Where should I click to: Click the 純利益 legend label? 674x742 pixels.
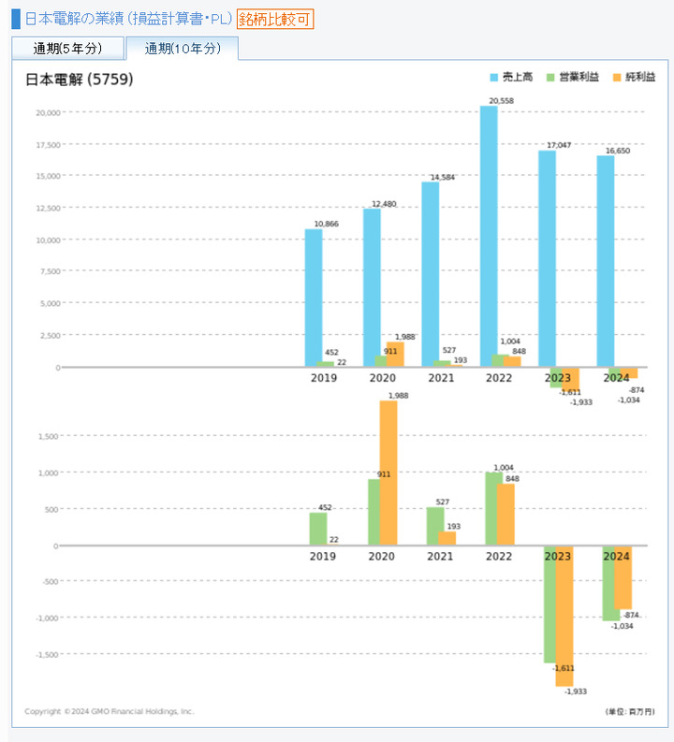click(640, 77)
